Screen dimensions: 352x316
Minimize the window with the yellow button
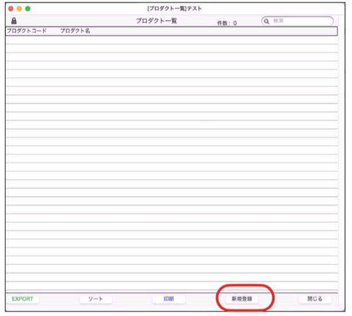[x=19, y=9]
